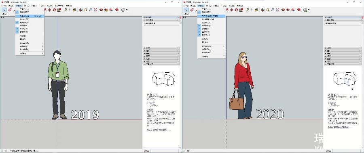Toggle checked Guides item in 2020 View menu

point(212,35)
